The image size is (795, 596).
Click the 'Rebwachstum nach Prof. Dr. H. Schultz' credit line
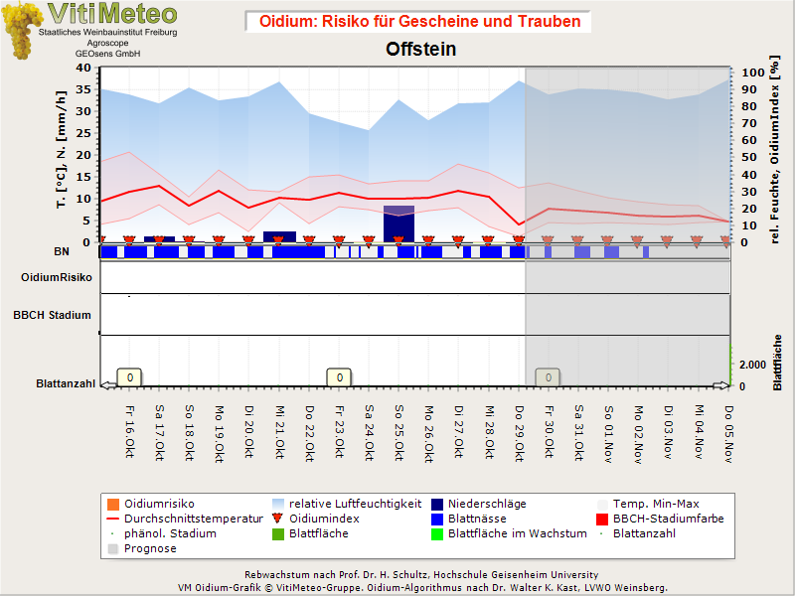[421, 575]
